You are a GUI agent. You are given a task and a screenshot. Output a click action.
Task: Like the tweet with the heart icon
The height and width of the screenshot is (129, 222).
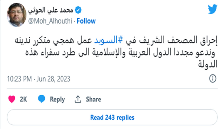pos(12,99)
